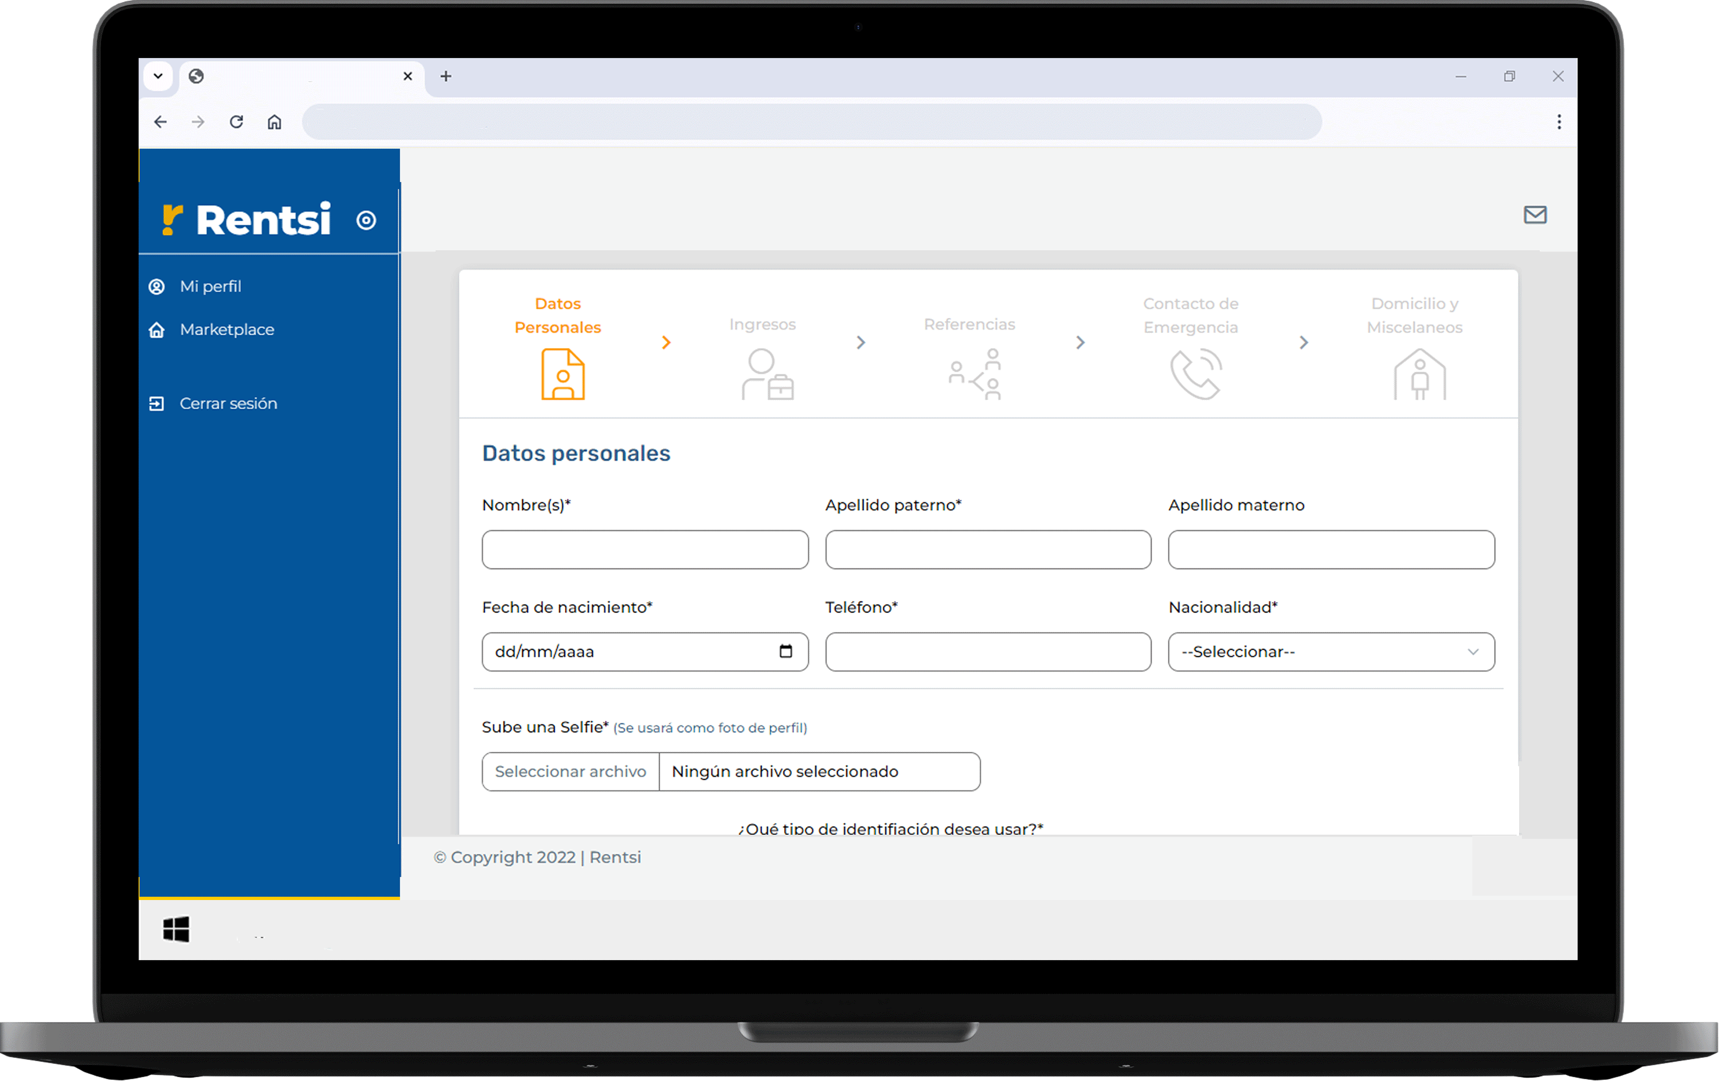Go forward in the browser
This screenshot has height=1081, width=1720.
(199, 122)
